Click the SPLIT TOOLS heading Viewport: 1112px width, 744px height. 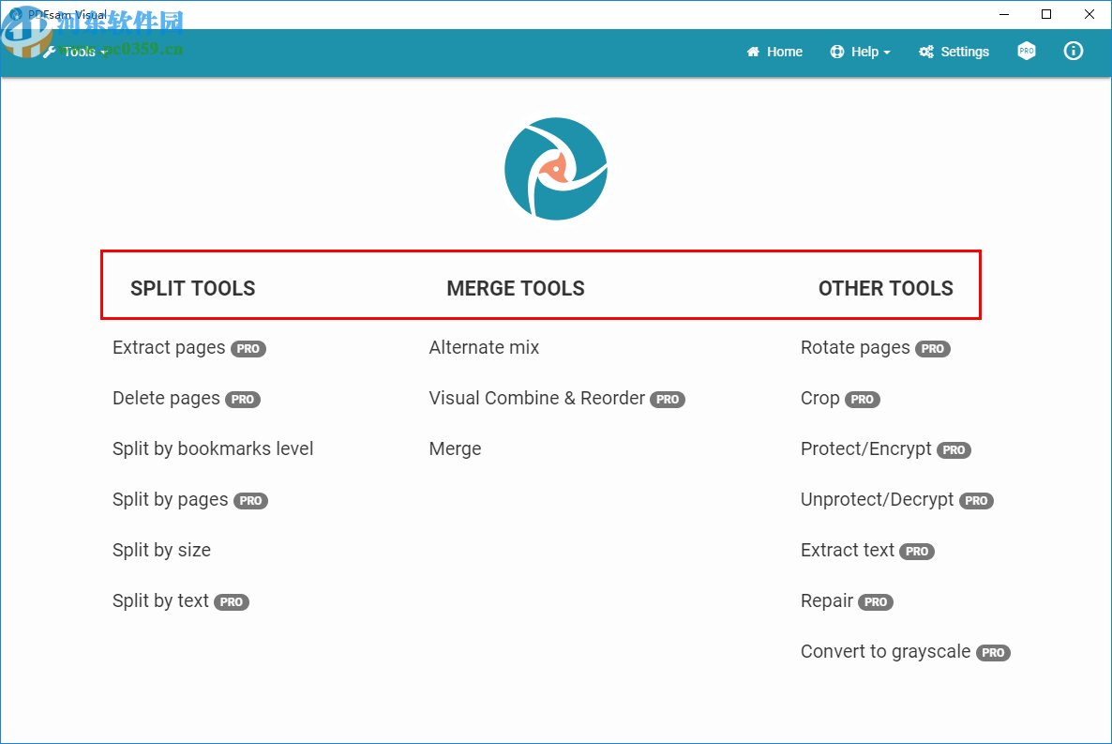point(193,288)
